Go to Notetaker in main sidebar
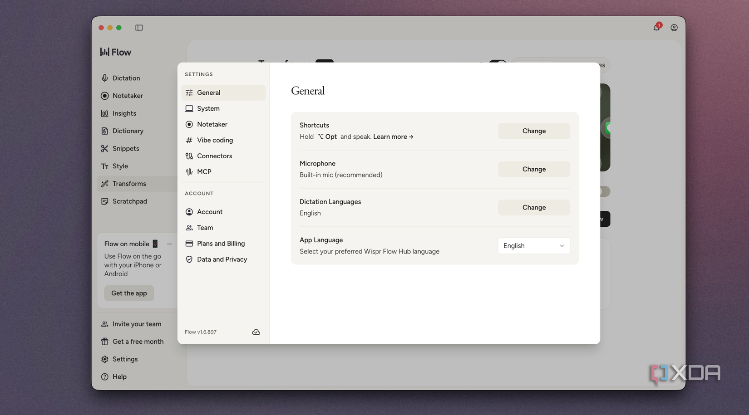749x415 pixels. [x=137, y=96]
